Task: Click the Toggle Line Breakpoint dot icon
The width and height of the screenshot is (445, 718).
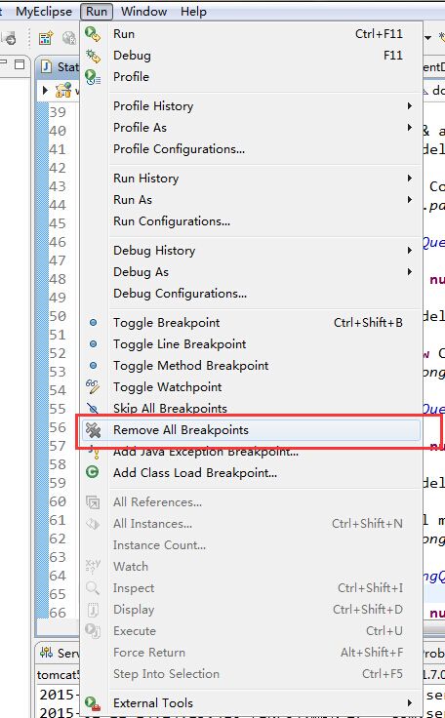Action: [93, 344]
